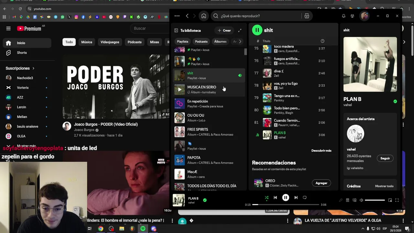Image resolution: width=414 pixels, height=233 pixels.
Task: Show more library filter chips arrow
Action: coord(240,41)
